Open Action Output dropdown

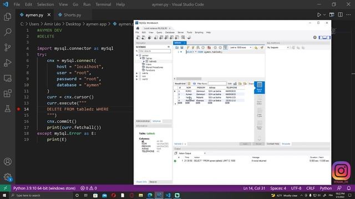click(192, 154)
